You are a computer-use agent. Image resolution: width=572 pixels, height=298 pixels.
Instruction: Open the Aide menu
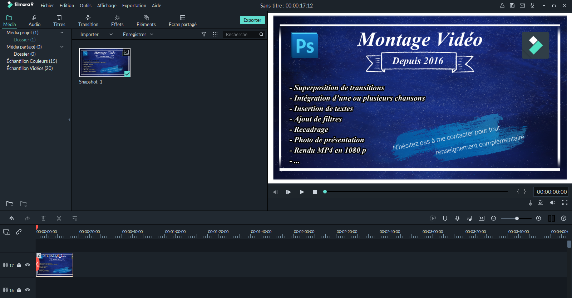[157, 5]
